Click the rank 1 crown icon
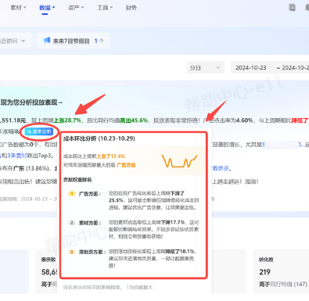Viewport: 309px width, 301px height. (72, 193)
